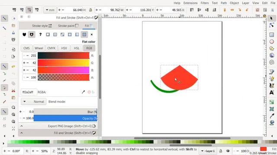This screenshot has width=277, height=155.
Task: Select the Mesh gradient tool
Action: click(x=272, y=109)
